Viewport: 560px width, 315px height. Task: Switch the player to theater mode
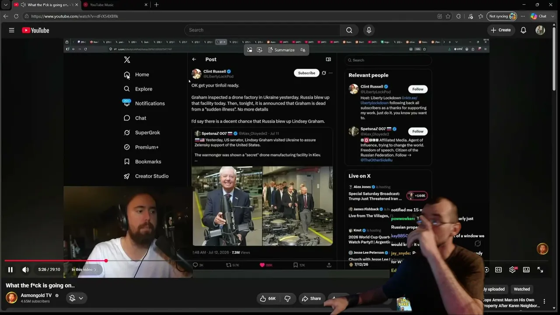(526, 270)
